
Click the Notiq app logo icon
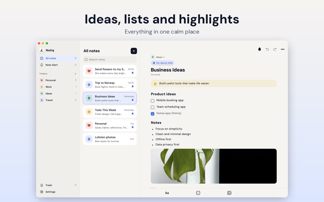[x=42, y=50]
